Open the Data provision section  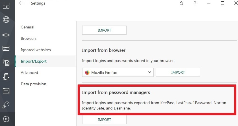pyautogui.click(x=34, y=84)
